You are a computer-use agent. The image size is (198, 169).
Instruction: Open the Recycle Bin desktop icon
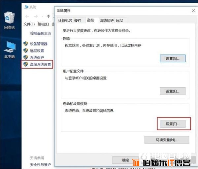click(9, 20)
